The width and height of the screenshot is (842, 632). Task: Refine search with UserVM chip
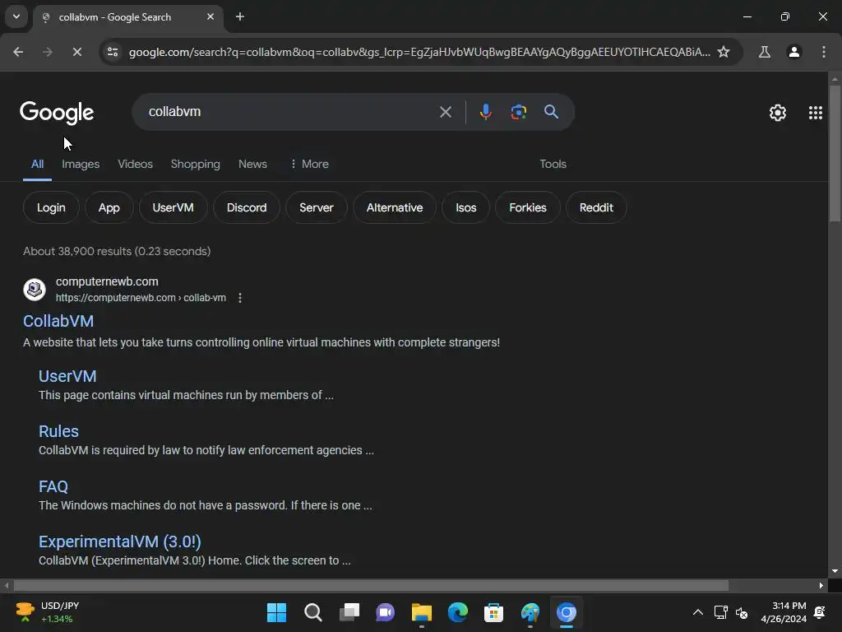[173, 207]
